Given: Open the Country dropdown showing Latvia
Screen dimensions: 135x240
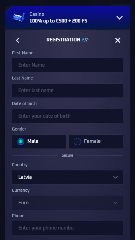Looking at the screenshot, I should 67,177.
